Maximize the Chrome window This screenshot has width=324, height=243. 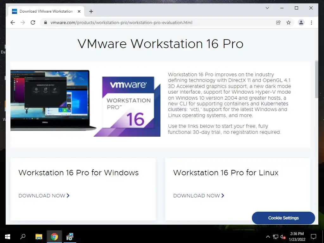(x=296, y=8)
